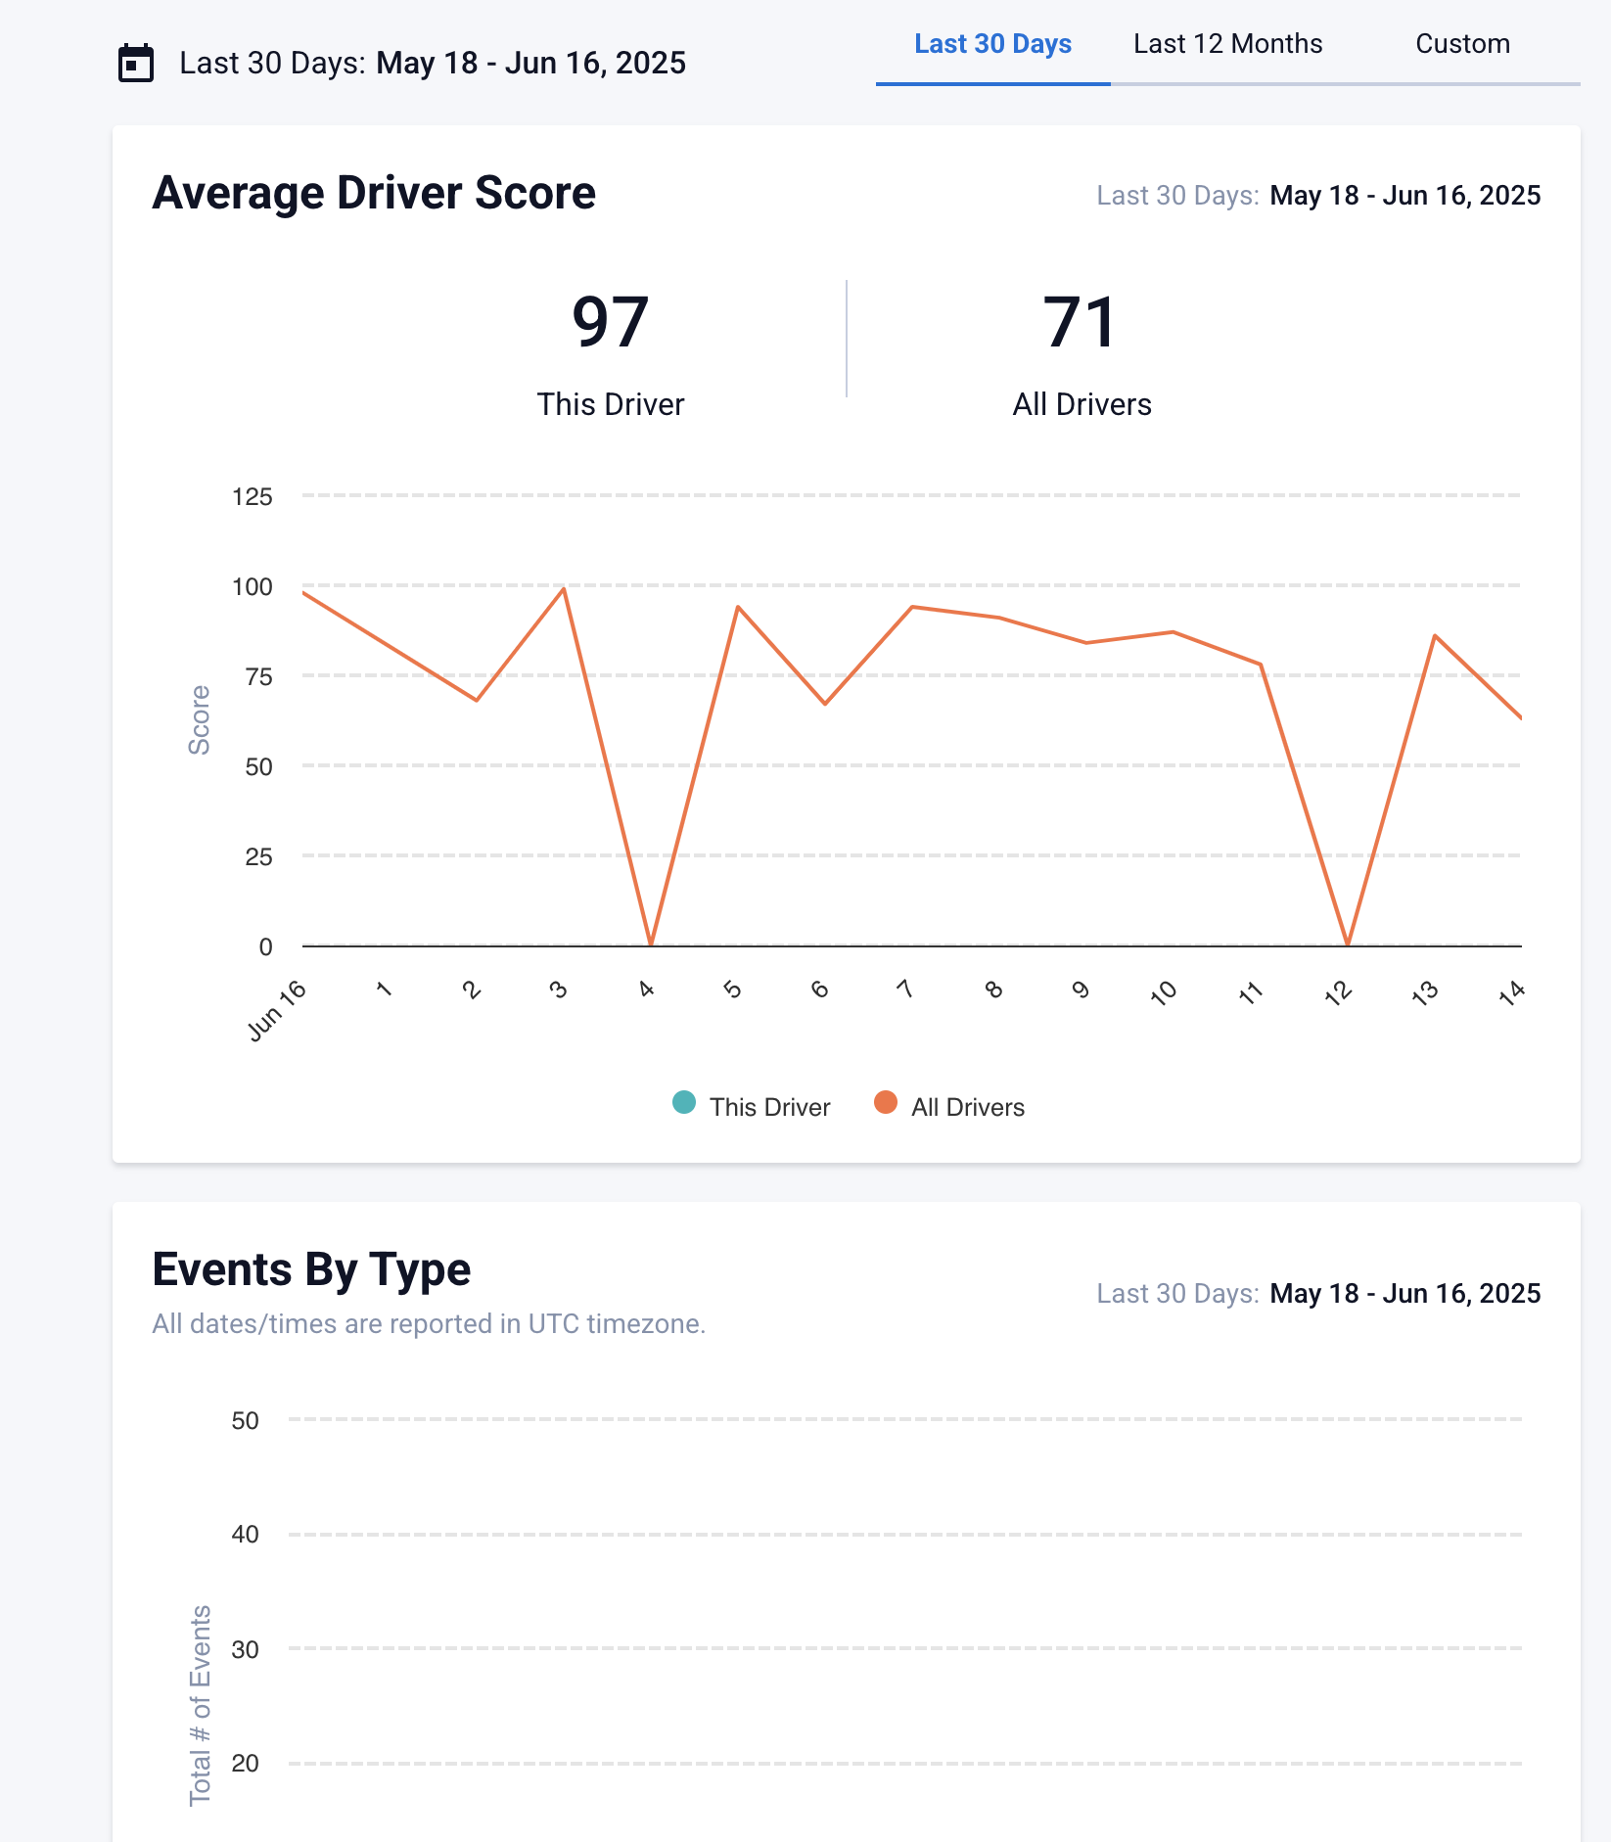Toggle the This Driver series legend label
1611x1842 pixels.
click(x=769, y=1107)
